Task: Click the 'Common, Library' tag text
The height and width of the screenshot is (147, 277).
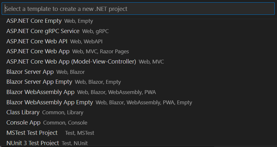Action: tap(63, 113)
